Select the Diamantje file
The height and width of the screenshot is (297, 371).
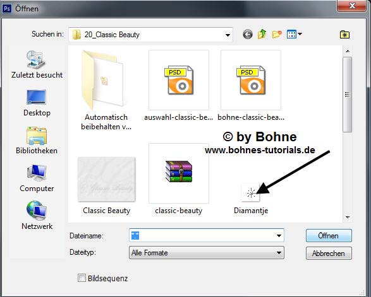coord(251,199)
